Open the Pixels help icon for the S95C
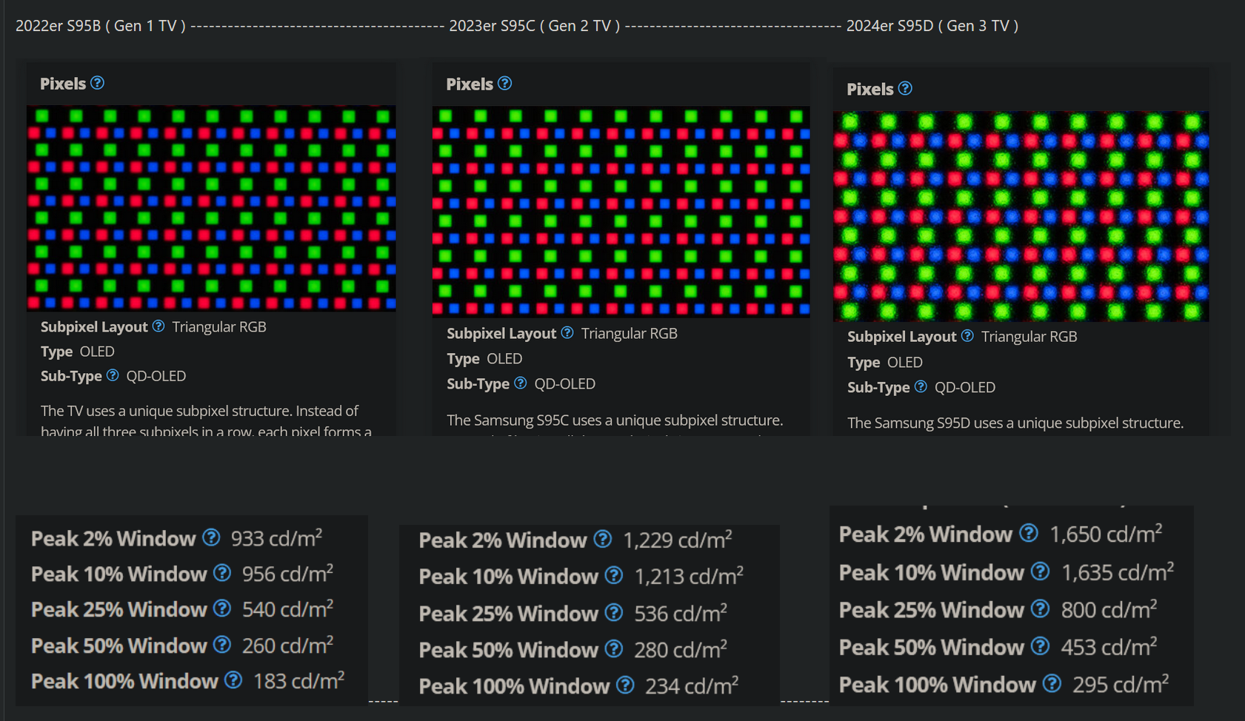 click(x=504, y=84)
